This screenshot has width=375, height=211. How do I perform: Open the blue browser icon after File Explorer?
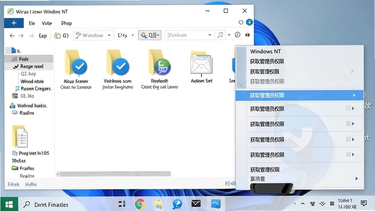pyautogui.click(x=177, y=204)
